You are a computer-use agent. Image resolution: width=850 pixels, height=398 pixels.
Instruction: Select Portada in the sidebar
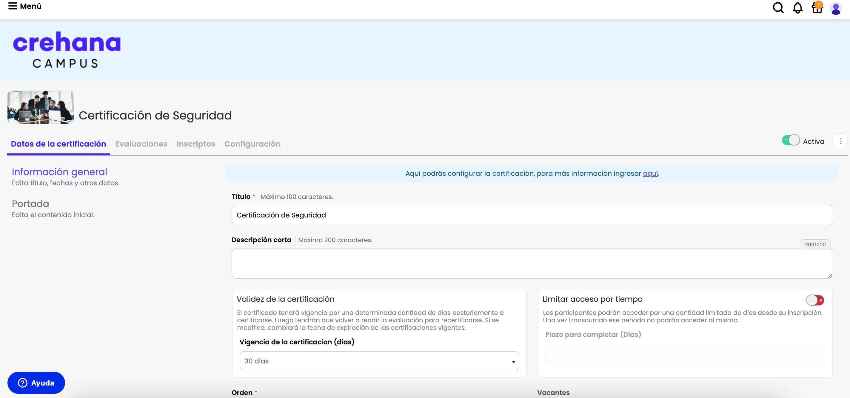[30, 203]
